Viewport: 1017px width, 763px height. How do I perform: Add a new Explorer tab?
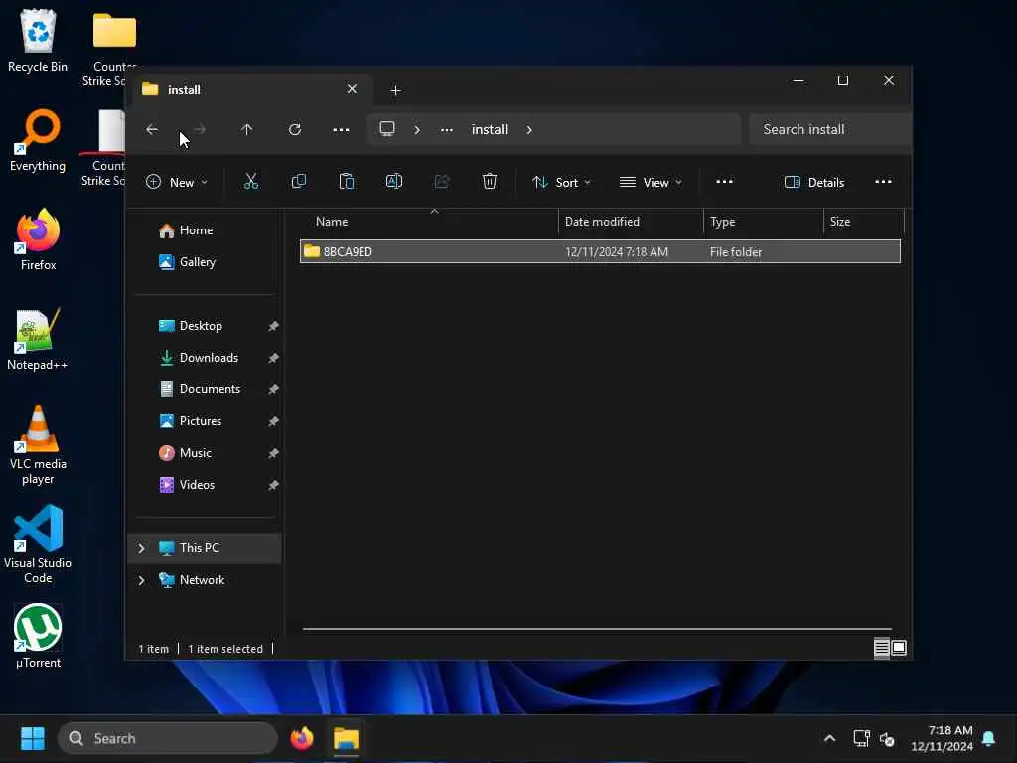pos(395,90)
